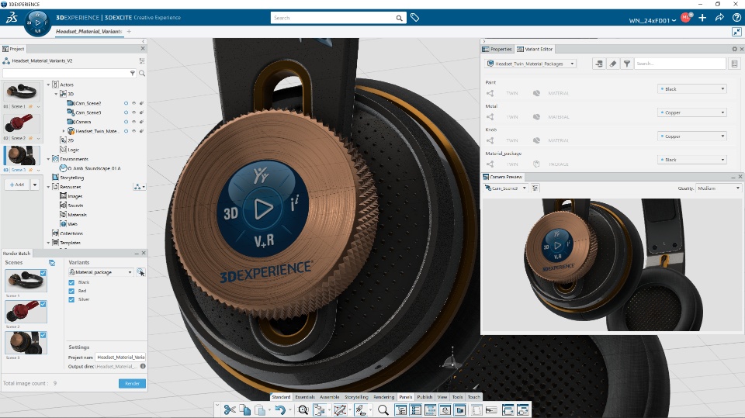Click the Undo arrow in bottom toolbar
This screenshot has height=418, width=745.
coord(280,409)
